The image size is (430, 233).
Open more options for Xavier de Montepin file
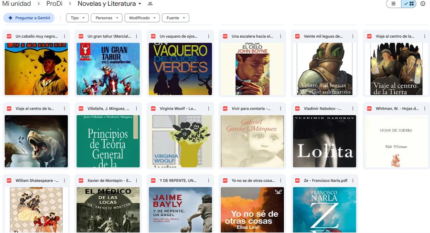pos(136,180)
